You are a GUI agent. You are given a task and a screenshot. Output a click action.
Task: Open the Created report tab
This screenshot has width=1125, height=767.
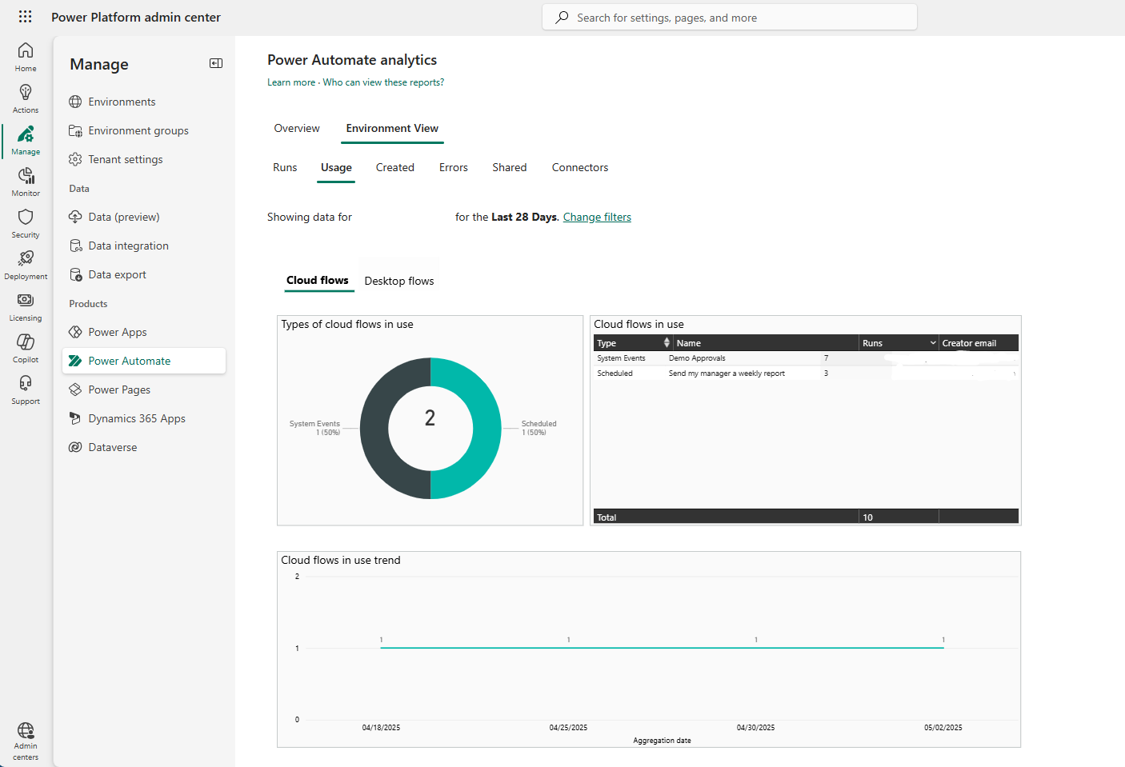pos(395,167)
